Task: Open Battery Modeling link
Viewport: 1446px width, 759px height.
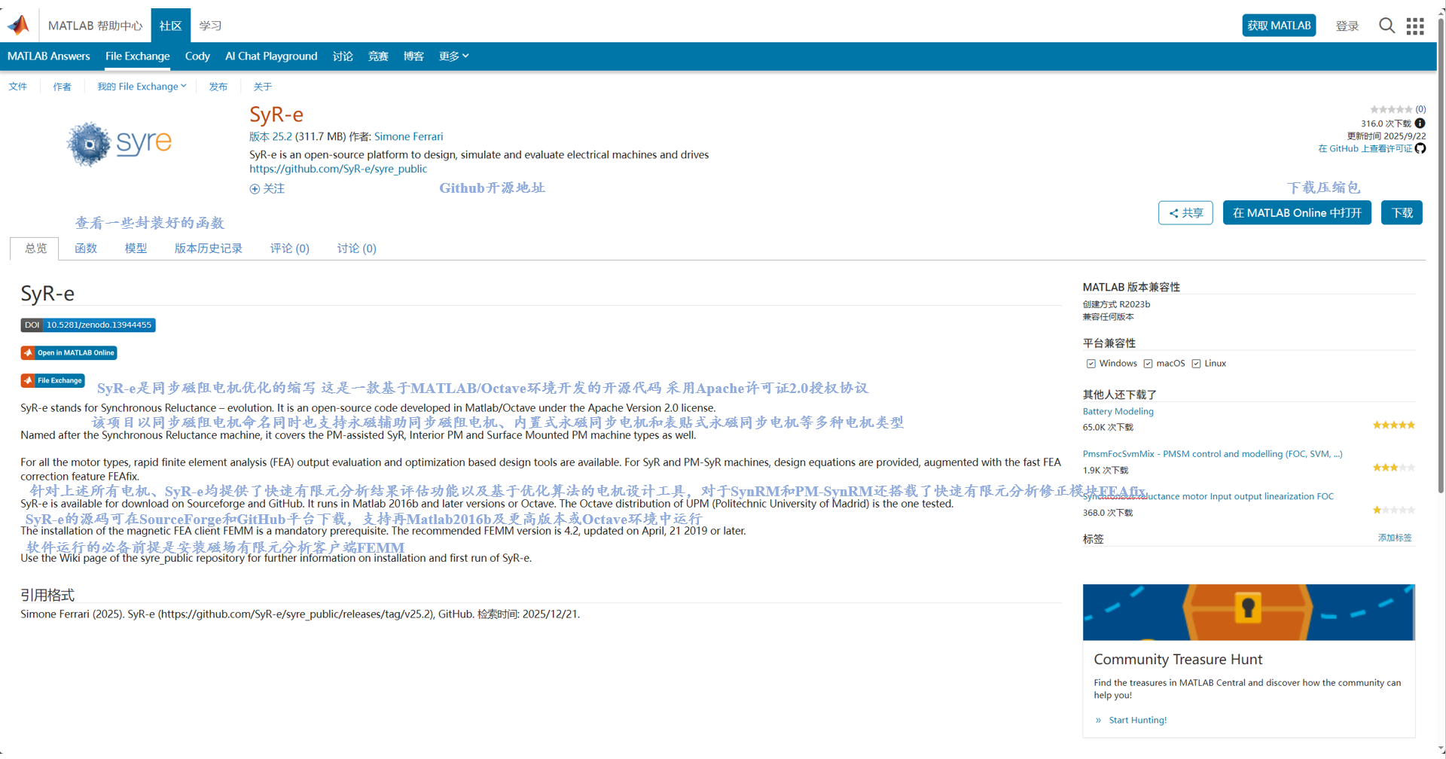Action: [1118, 412]
